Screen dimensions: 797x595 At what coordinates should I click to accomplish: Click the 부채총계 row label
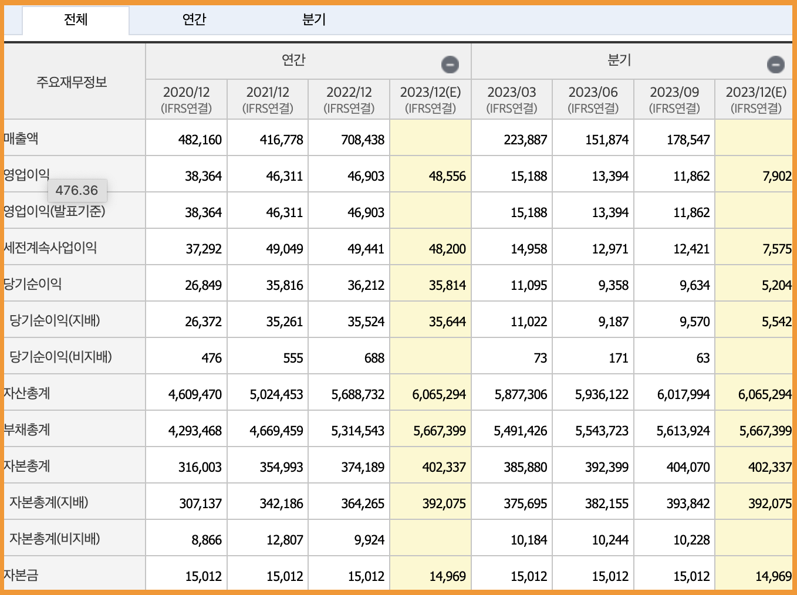27,430
